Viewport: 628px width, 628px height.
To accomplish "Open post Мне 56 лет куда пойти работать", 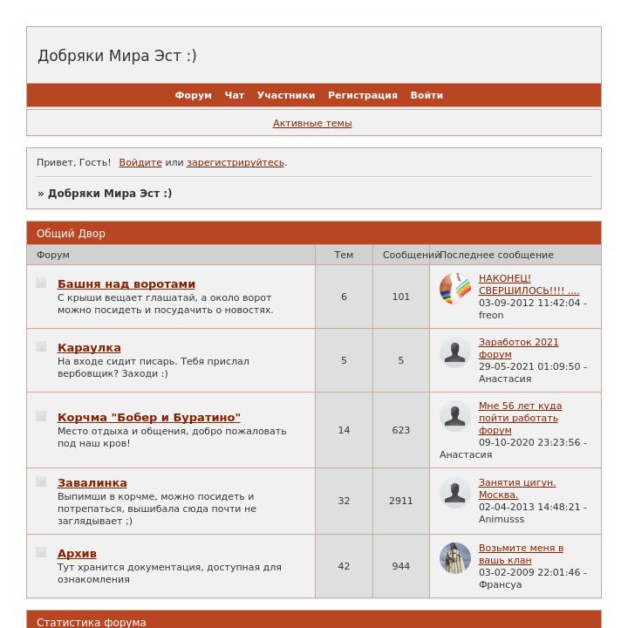I will point(520,418).
